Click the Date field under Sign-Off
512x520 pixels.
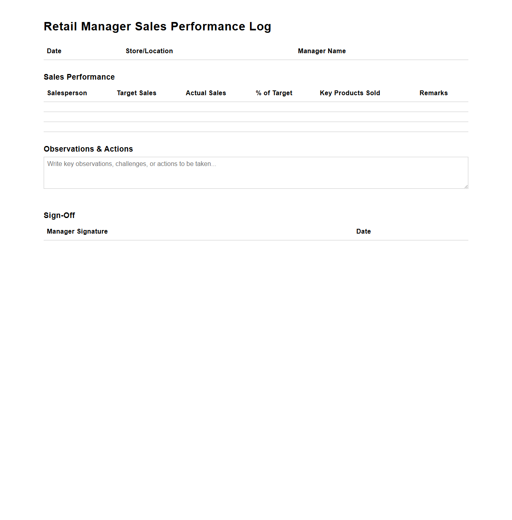(363, 231)
